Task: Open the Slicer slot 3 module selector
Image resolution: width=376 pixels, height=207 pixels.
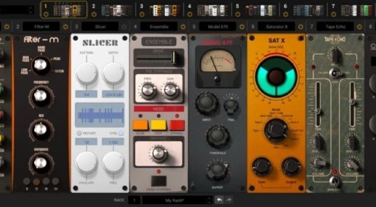Action: (x=100, y=27)
